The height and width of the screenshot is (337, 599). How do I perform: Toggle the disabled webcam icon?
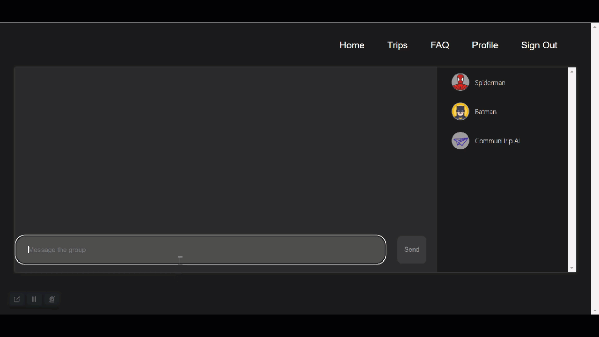tap(52, 299)
